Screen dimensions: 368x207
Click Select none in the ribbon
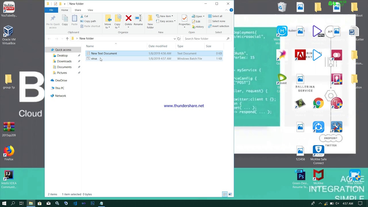tap(216, 21)
